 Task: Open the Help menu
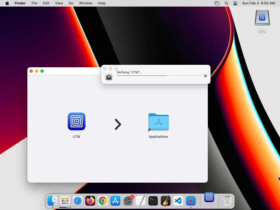coord(102,3)
